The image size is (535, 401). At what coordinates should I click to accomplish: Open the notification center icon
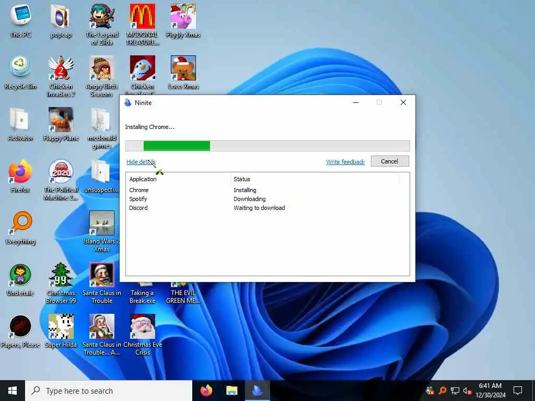click(x=518, y=391)
